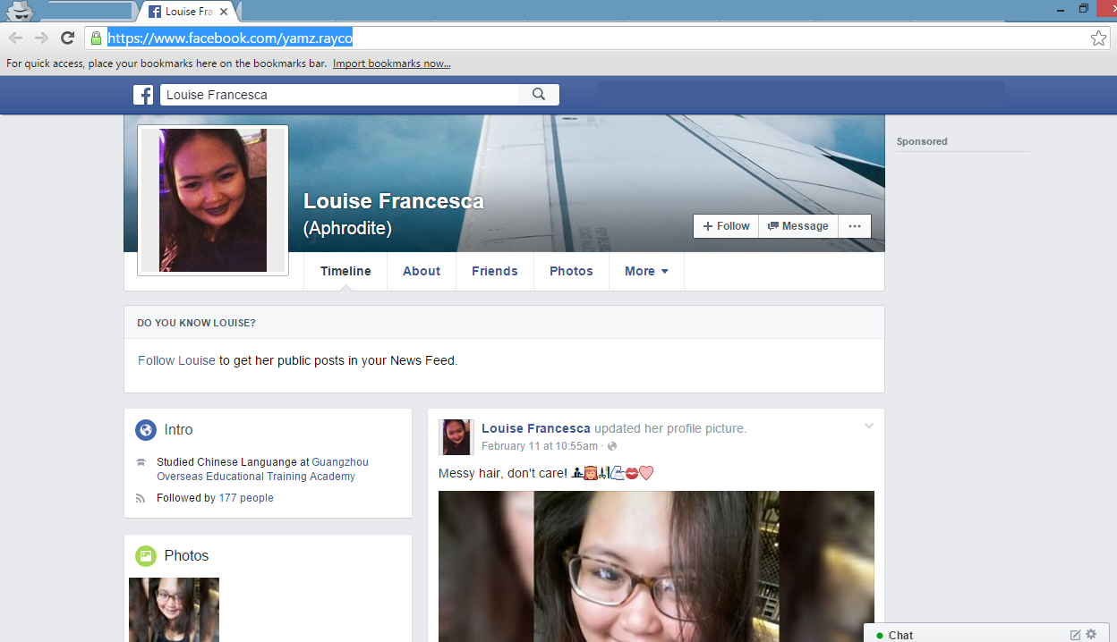Image resolution: width=1117 pixels, height=642 pixels.
Task: Open the large profile picture
Action: (213, 200)
